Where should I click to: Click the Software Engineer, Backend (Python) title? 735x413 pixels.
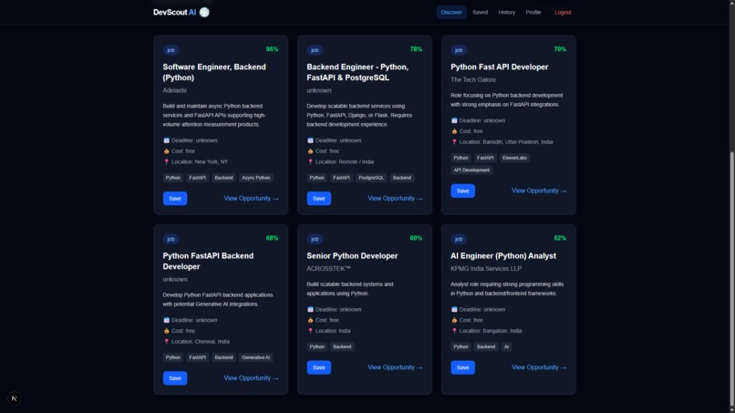point(214,72)
